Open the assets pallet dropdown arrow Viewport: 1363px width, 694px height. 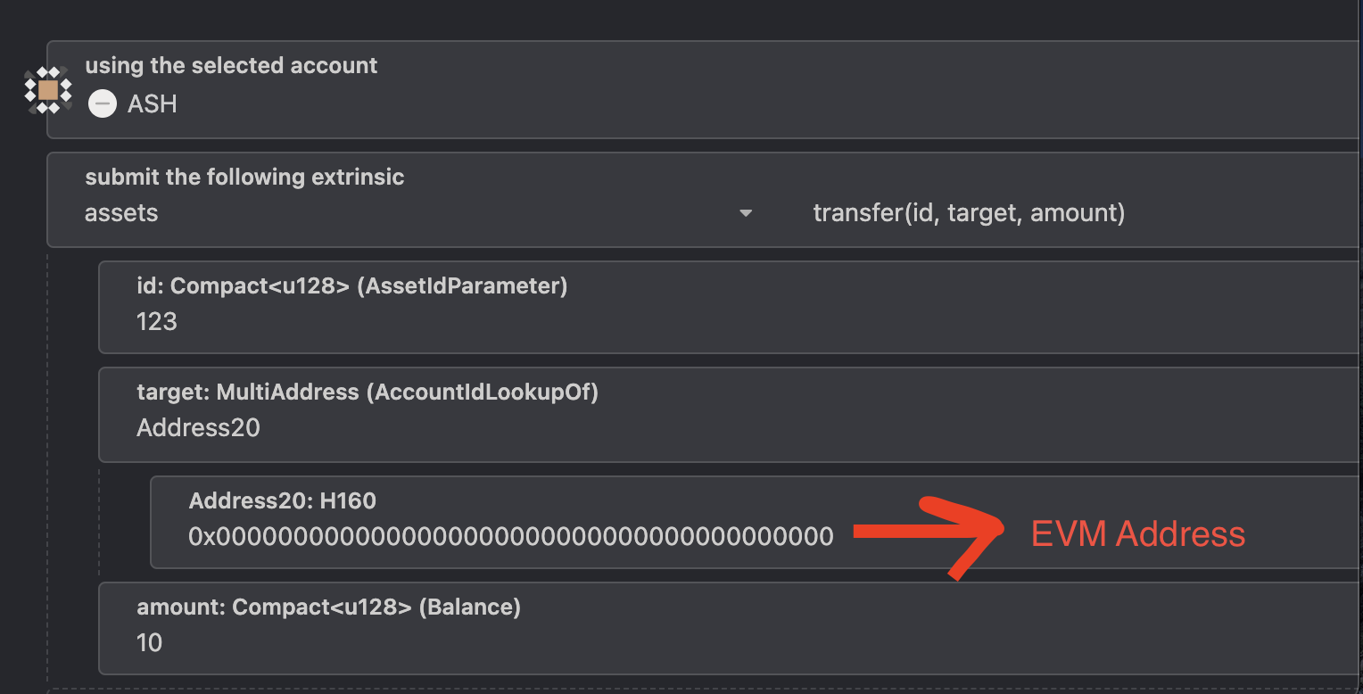pos(746,214)
